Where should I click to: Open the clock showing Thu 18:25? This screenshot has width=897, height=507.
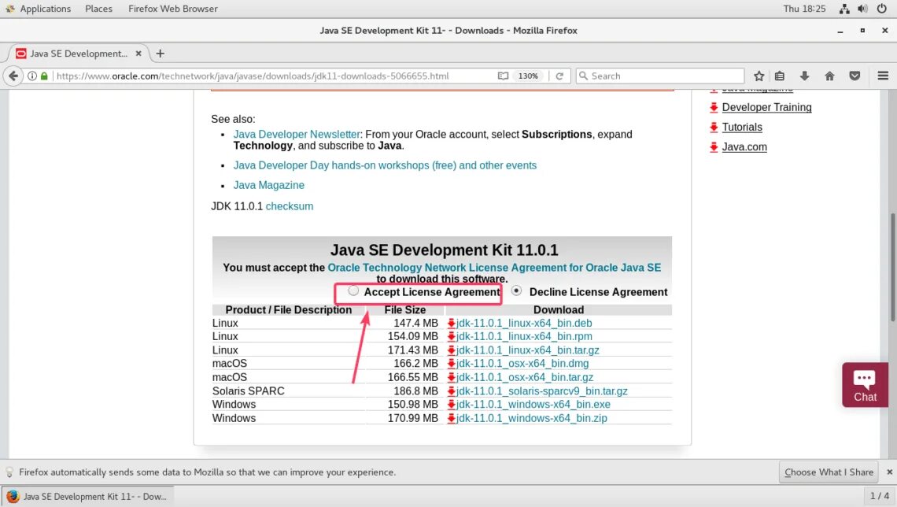[x=804, y=9]
